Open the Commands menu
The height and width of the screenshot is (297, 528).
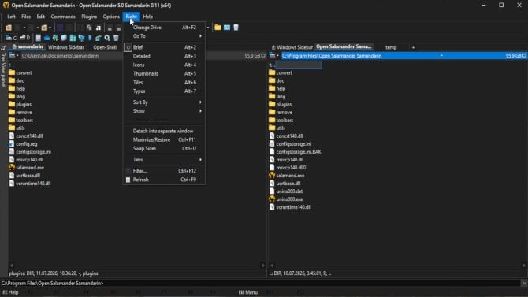[63, 17]
